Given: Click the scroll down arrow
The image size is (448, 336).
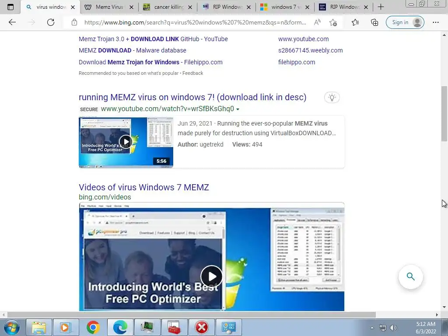Looking at the screenshot, I should click(x=444, y=307).
